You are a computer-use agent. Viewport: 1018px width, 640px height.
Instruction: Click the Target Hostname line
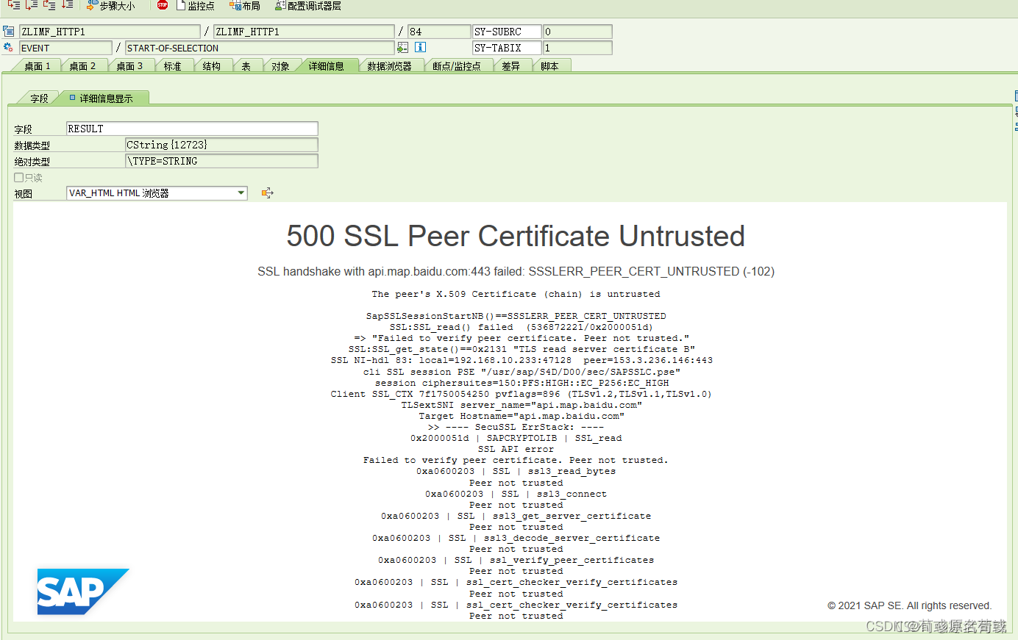pyautogui.click(x=522, y=416)
